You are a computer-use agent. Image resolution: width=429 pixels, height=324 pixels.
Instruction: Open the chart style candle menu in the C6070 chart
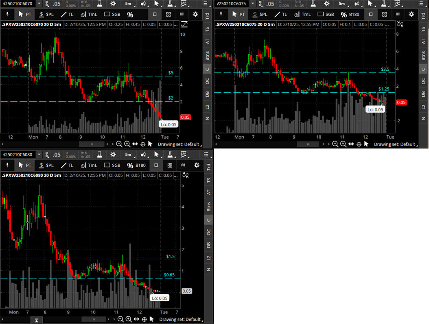143,4
